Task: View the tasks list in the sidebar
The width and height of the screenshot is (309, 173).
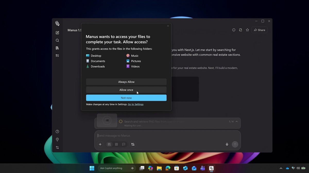Action: [57, 55]
